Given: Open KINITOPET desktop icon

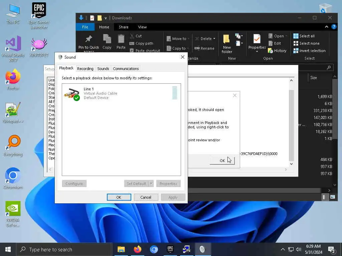Looking at the screenshot, I should point(39,47).
